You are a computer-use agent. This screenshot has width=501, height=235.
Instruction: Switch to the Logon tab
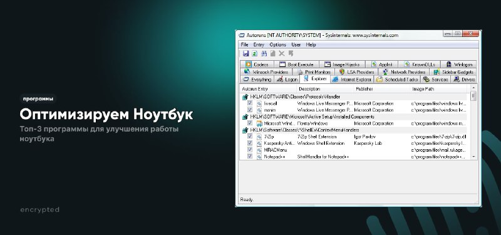coord(287,80)
